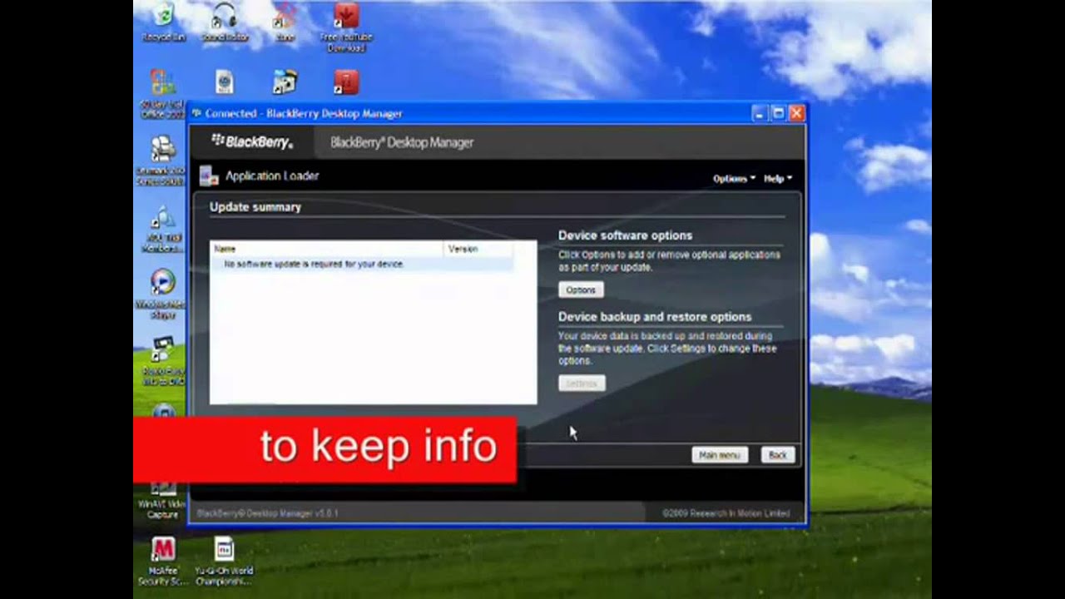The width and height of the screenshot is (1065, 599).
Task: Click the BlackBerry title bar icon
Action: 196,113
